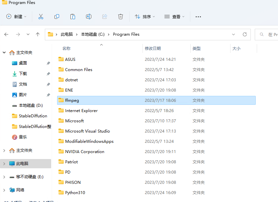Screen dimensions: 278x202
Task: Click Program Files in the breadcrumb
Action: (126, 34)
